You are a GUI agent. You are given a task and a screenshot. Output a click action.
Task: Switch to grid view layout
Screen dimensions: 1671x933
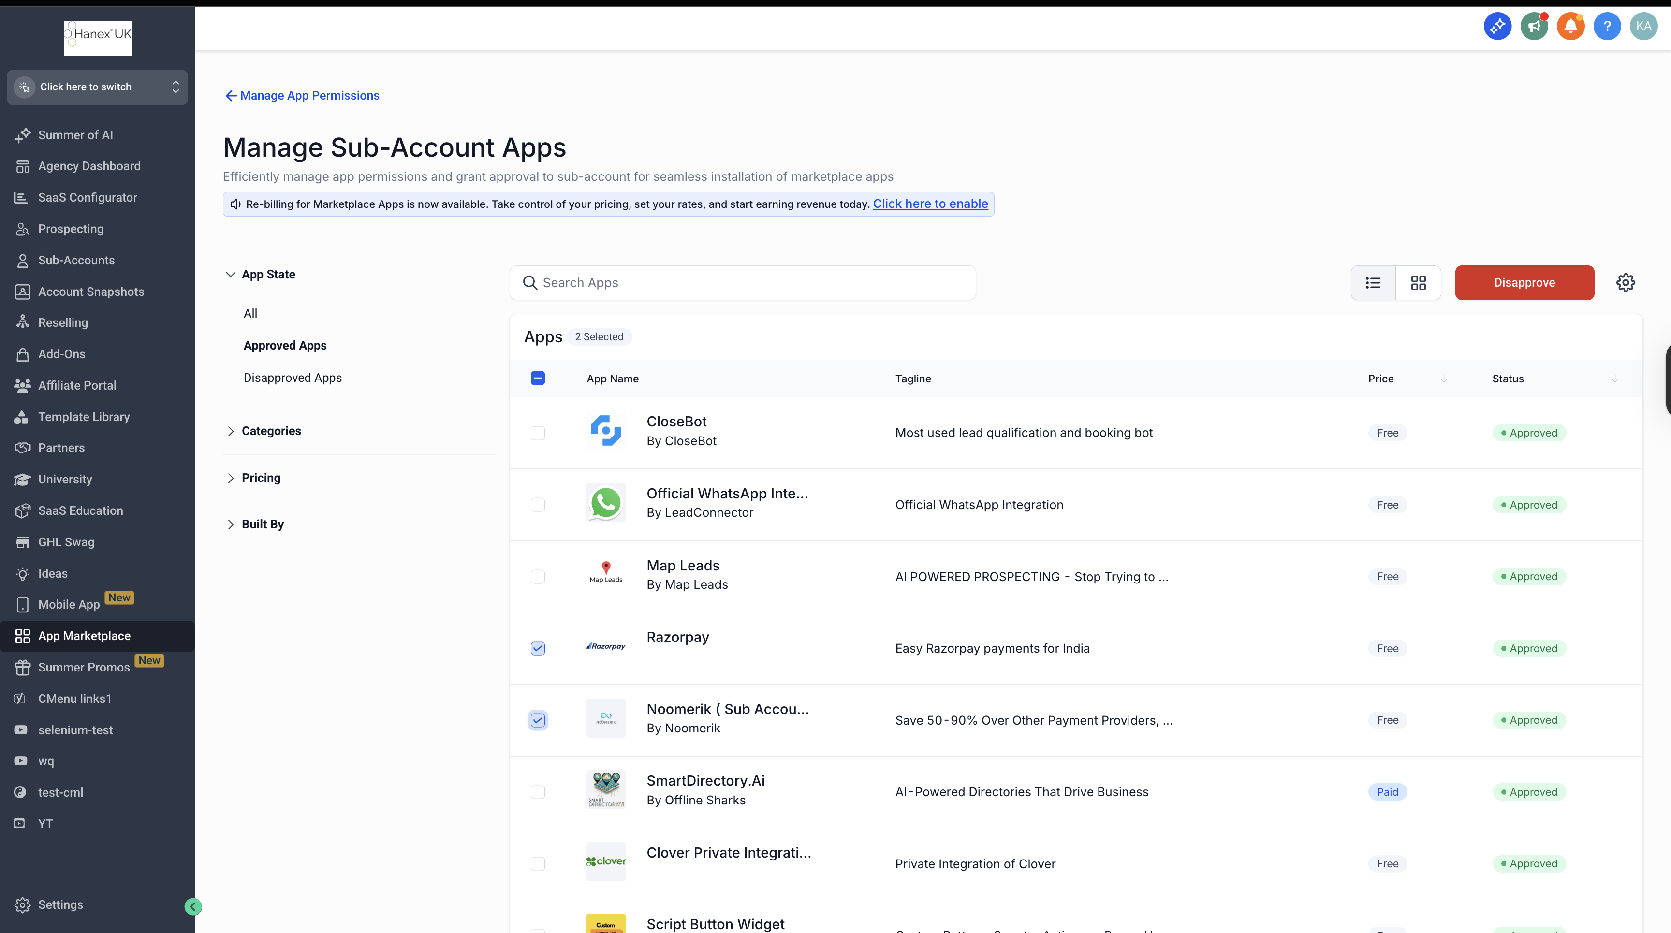pyautogui.click(x=1418, y=283)
